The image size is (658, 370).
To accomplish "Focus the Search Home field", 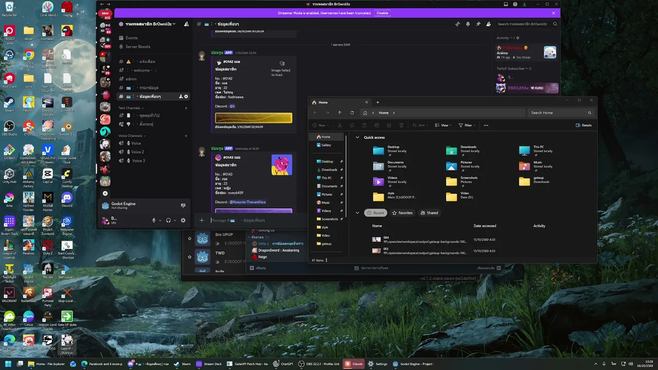I will coord(561,113).
